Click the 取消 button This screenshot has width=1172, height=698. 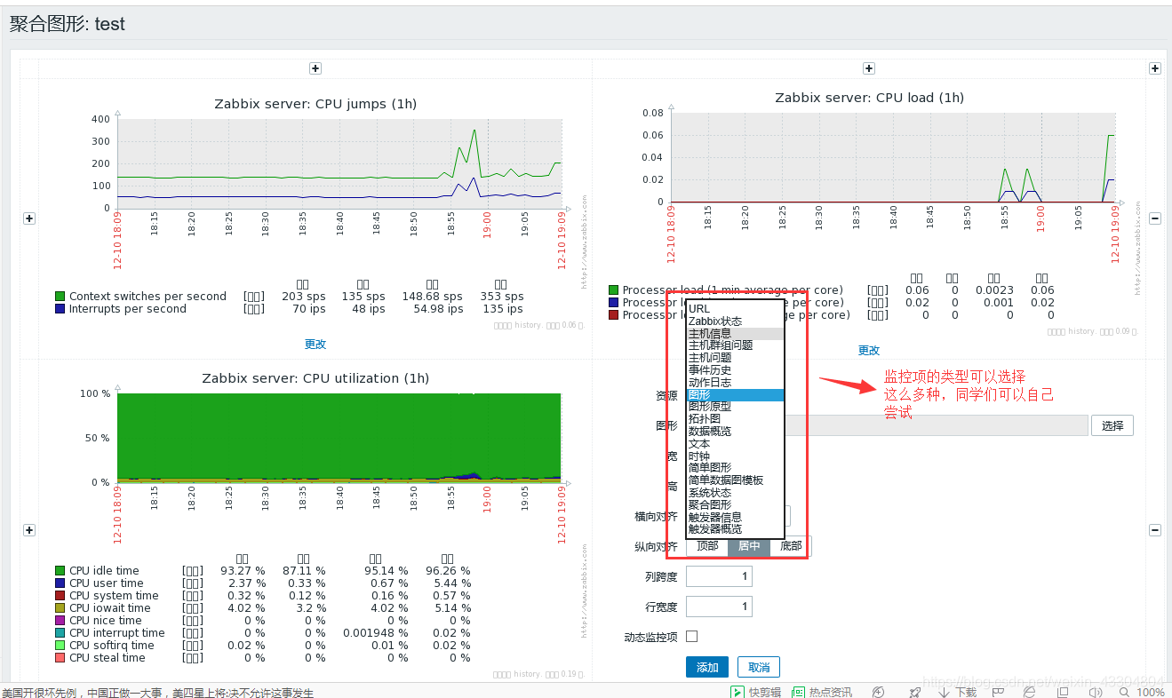(x=759, y=667)
